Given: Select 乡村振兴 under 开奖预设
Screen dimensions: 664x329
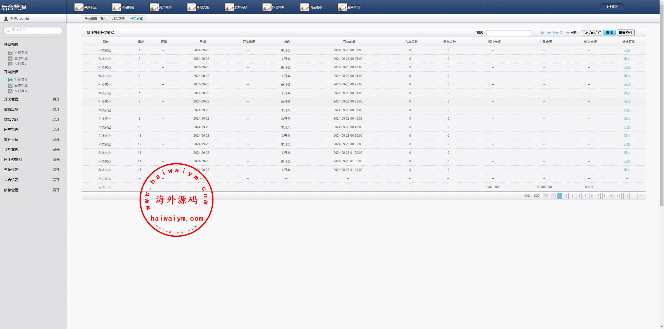Looking at the screenshot, I should 21,64.
